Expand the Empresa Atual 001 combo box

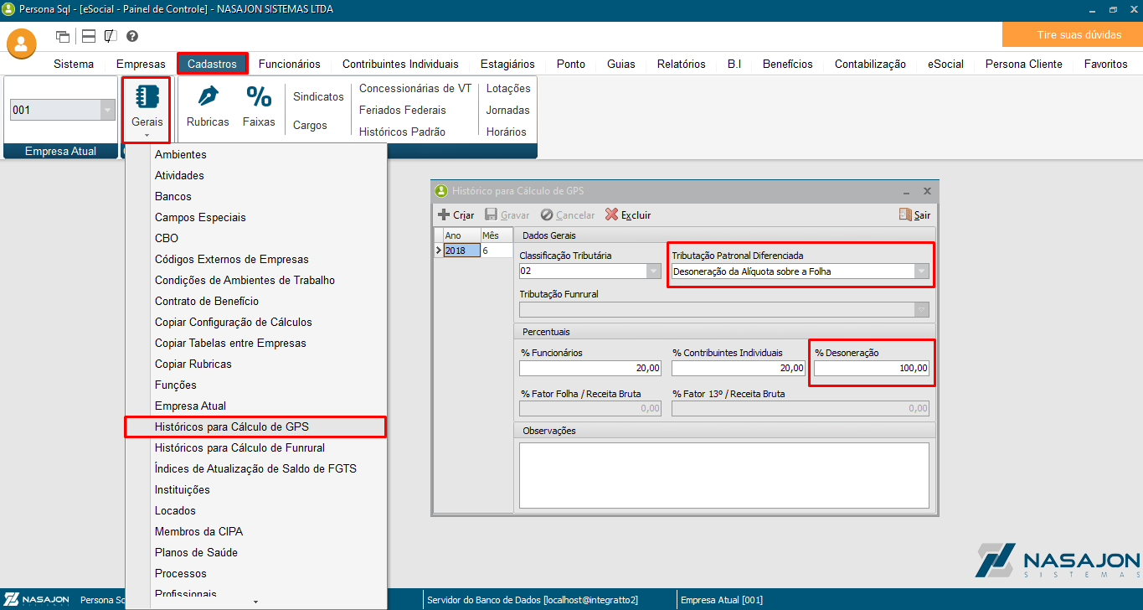click(107, 110)
